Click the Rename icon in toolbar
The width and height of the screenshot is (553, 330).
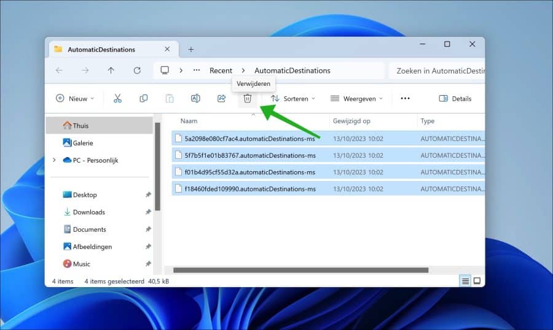[195, 98]
